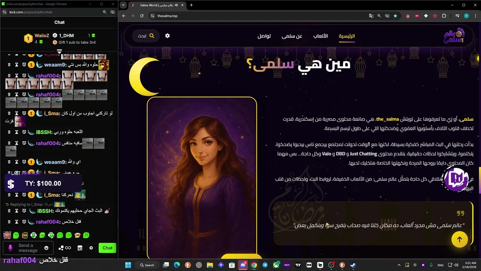Open site info icon in Kick popout address bar
Viewport: 481px width, 271px height.
5,12
